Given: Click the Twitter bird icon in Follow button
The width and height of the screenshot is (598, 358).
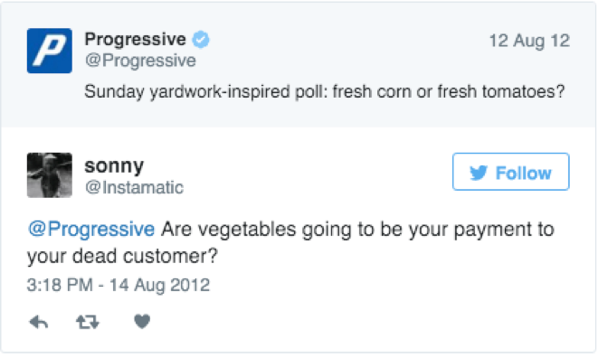Looking at the screenshot, I should click(x=479, y=173).
